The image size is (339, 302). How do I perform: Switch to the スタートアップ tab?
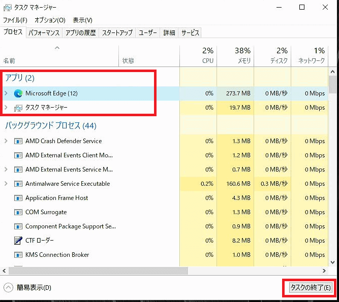click(x=117, y=33)
